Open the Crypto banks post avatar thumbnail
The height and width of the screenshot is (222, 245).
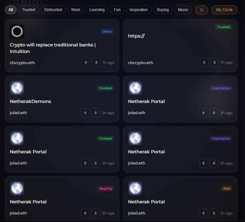pos(17,31)
